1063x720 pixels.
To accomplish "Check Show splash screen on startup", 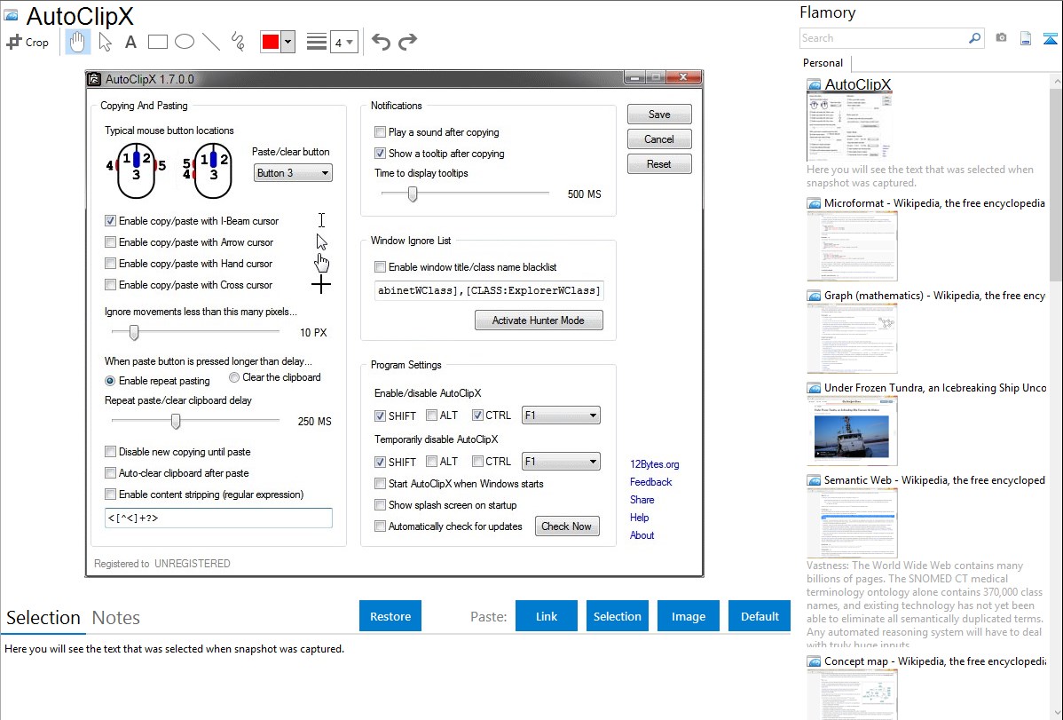I will point(381,505).
